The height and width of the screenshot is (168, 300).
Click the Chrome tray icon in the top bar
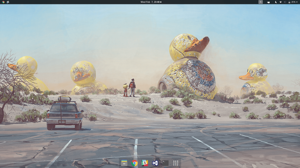click(x=3, y=2)
